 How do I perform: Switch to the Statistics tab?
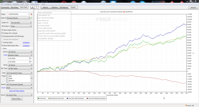point(55,7)
